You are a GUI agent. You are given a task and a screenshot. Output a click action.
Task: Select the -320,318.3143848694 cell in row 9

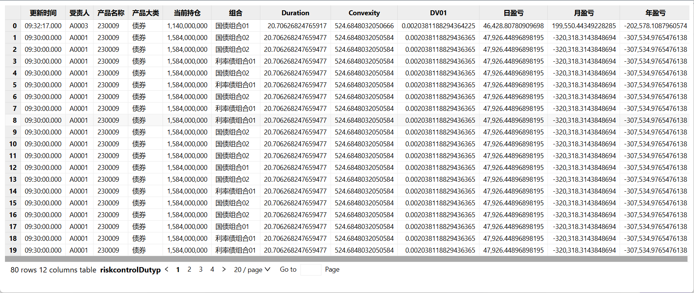click(584, 132)
